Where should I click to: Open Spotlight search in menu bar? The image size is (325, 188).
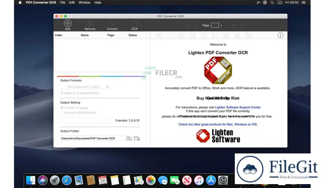pyautogui.click(x=272, y=2)
